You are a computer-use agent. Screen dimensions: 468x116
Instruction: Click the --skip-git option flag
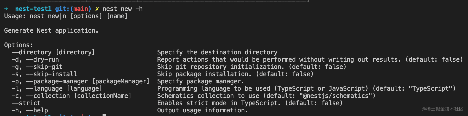[x=44, y=67]
